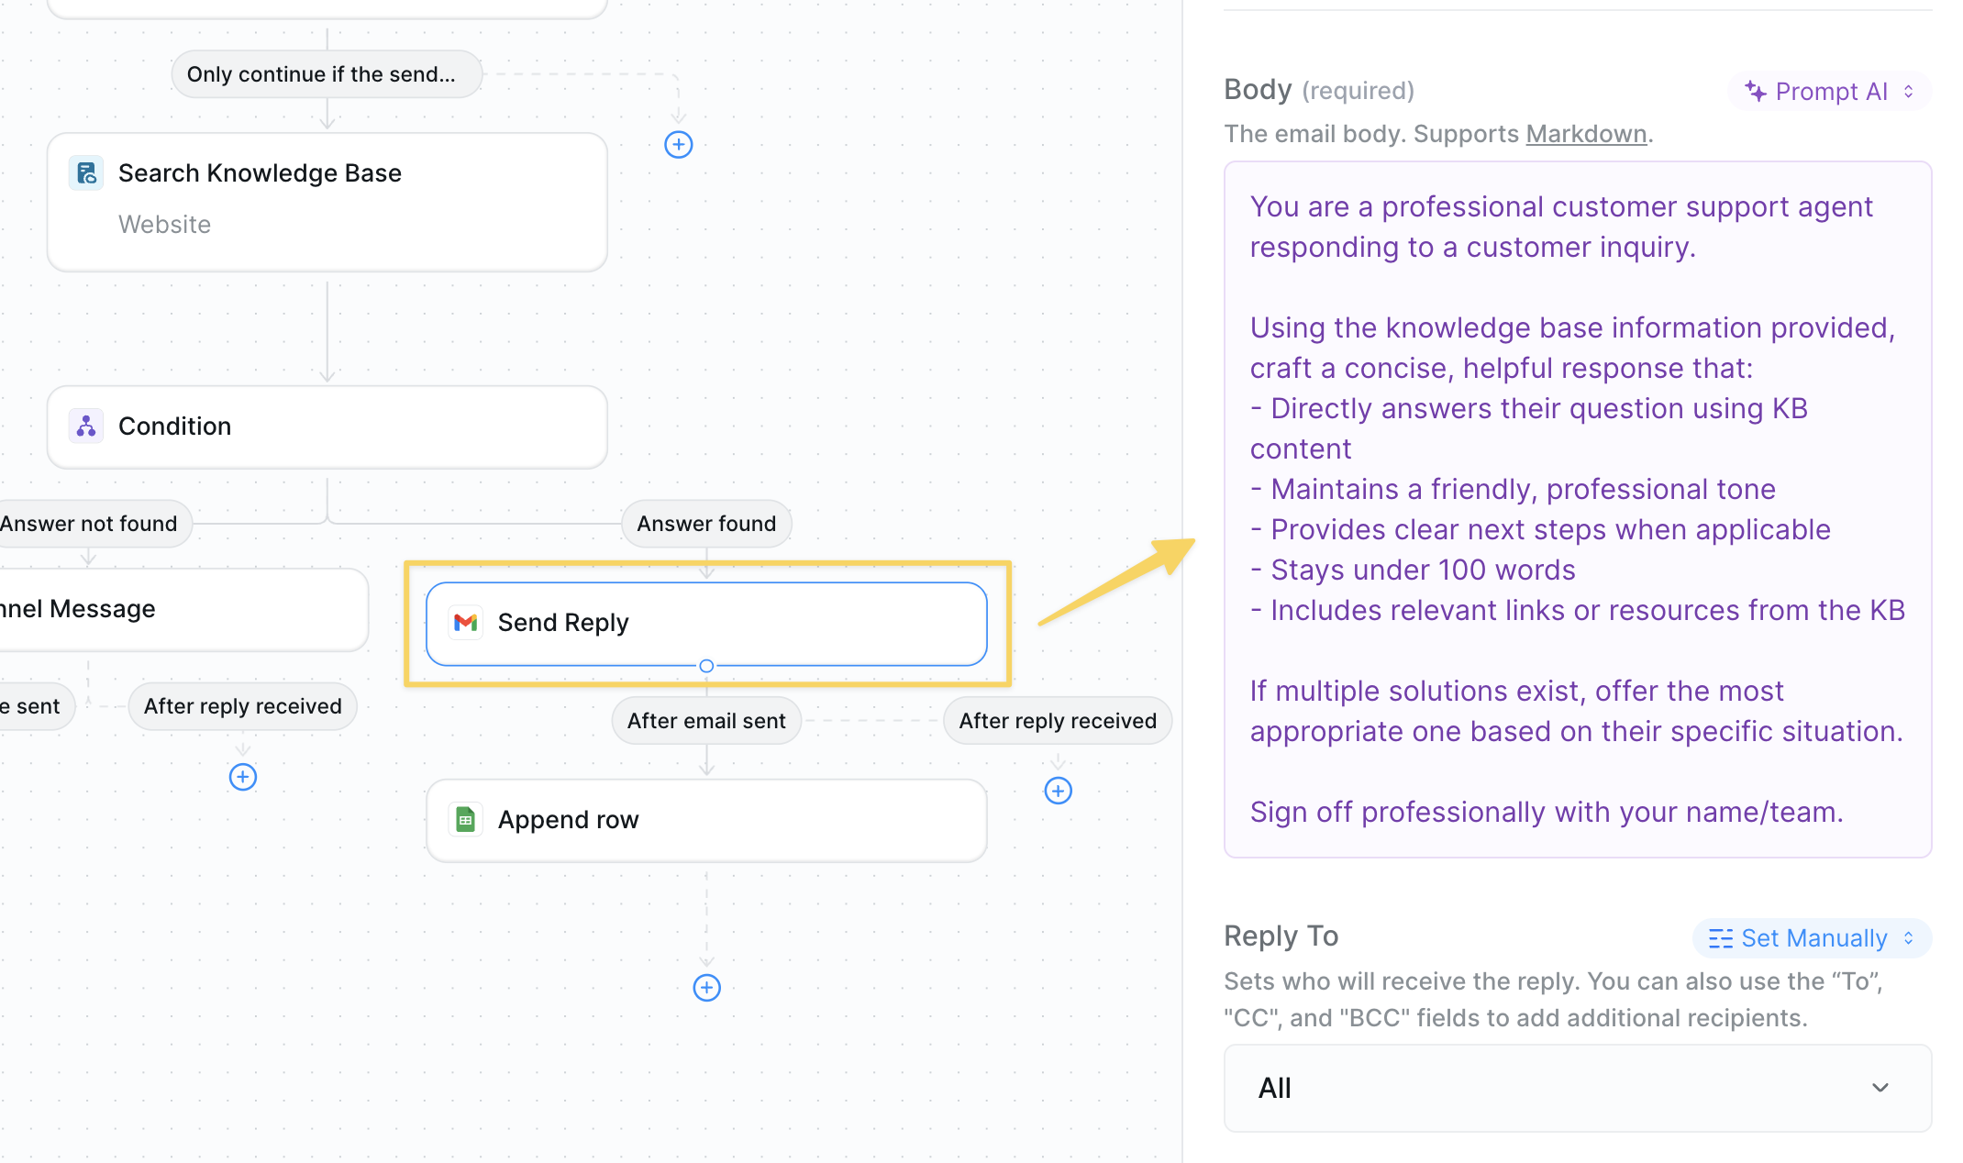This screenshot has height=1163, width=1963.
Task: Click the Send Reply bottom connector handle
Action: [706, 666]
